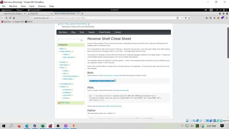Open Tools in site navigation
This screenshot has width=229, height=129.
82,32
